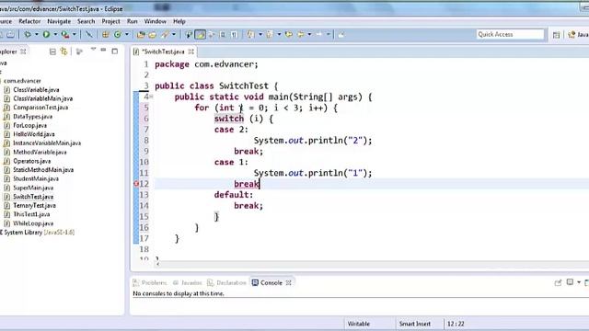Click the Display Selected Console icon
589x331 pixels.
pos(570,282)
